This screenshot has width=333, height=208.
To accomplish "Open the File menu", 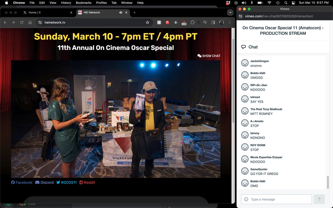I will tap(32, 3).
